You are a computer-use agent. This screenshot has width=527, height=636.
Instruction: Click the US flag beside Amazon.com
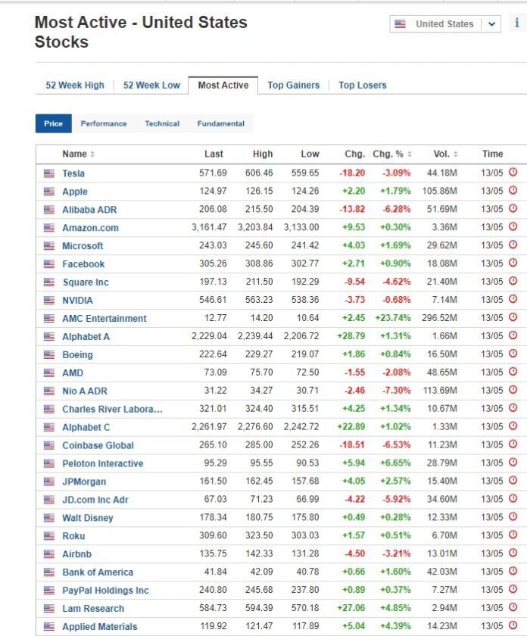tap(49, 228)
